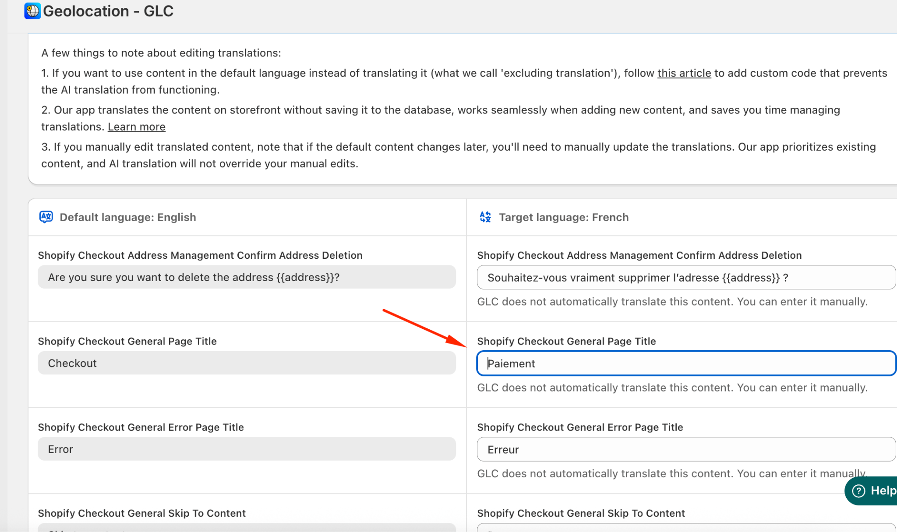Click the Default language translate icon
897x532 pixels.
click(x=46, y=217)
